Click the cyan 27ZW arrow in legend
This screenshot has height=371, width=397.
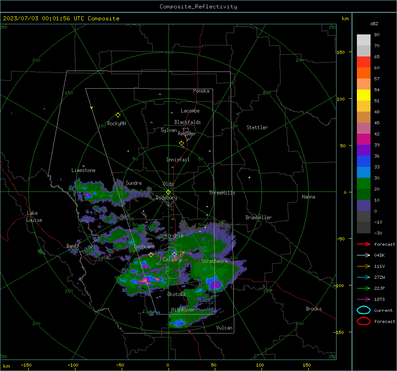point(363,277)
